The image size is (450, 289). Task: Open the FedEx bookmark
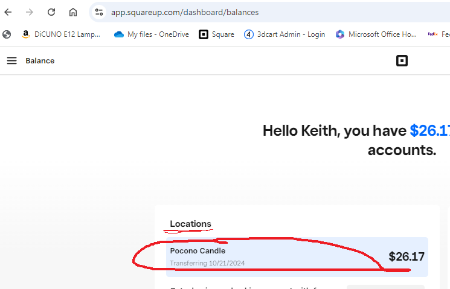click(x=437, y=34)
